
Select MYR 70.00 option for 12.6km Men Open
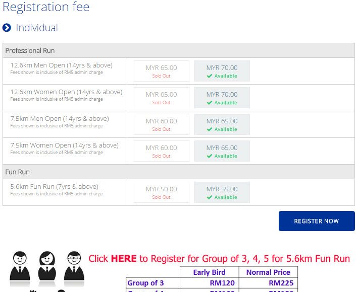coord(222,71)
